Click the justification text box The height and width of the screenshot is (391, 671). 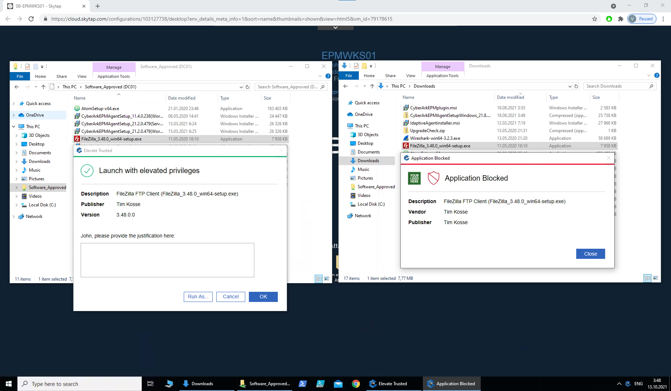pyautogui.click(x=167, y=260)
